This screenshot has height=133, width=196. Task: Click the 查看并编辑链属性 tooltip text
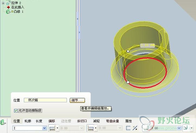click(96, 108)
